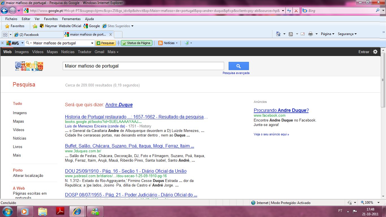Open Windows Start menu orb
This screenshot has width=386, height=217.
[x=7, y=211]
